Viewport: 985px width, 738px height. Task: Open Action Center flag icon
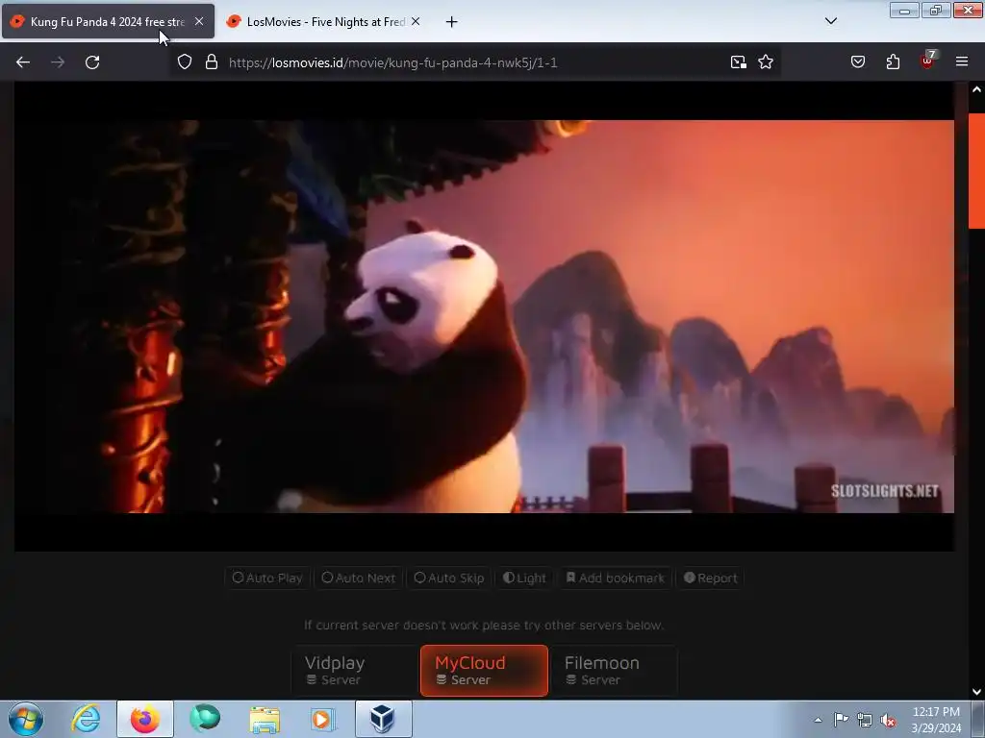point(841,719)
